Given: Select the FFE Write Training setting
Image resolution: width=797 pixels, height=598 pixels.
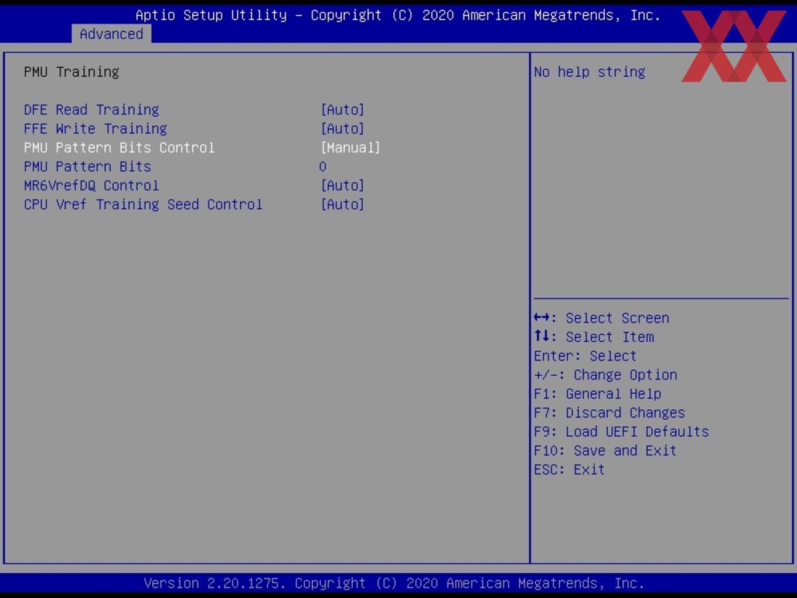Looking at the screenshot, I should (96, 128).
